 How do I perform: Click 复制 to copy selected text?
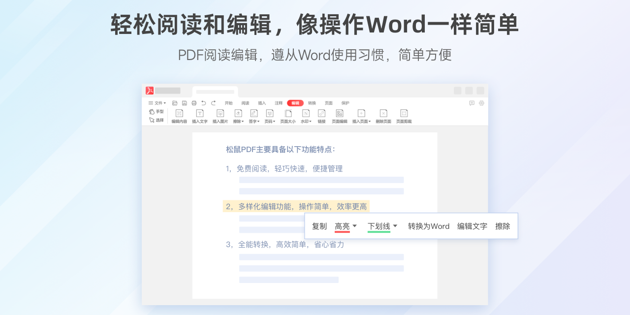[319, 226]
